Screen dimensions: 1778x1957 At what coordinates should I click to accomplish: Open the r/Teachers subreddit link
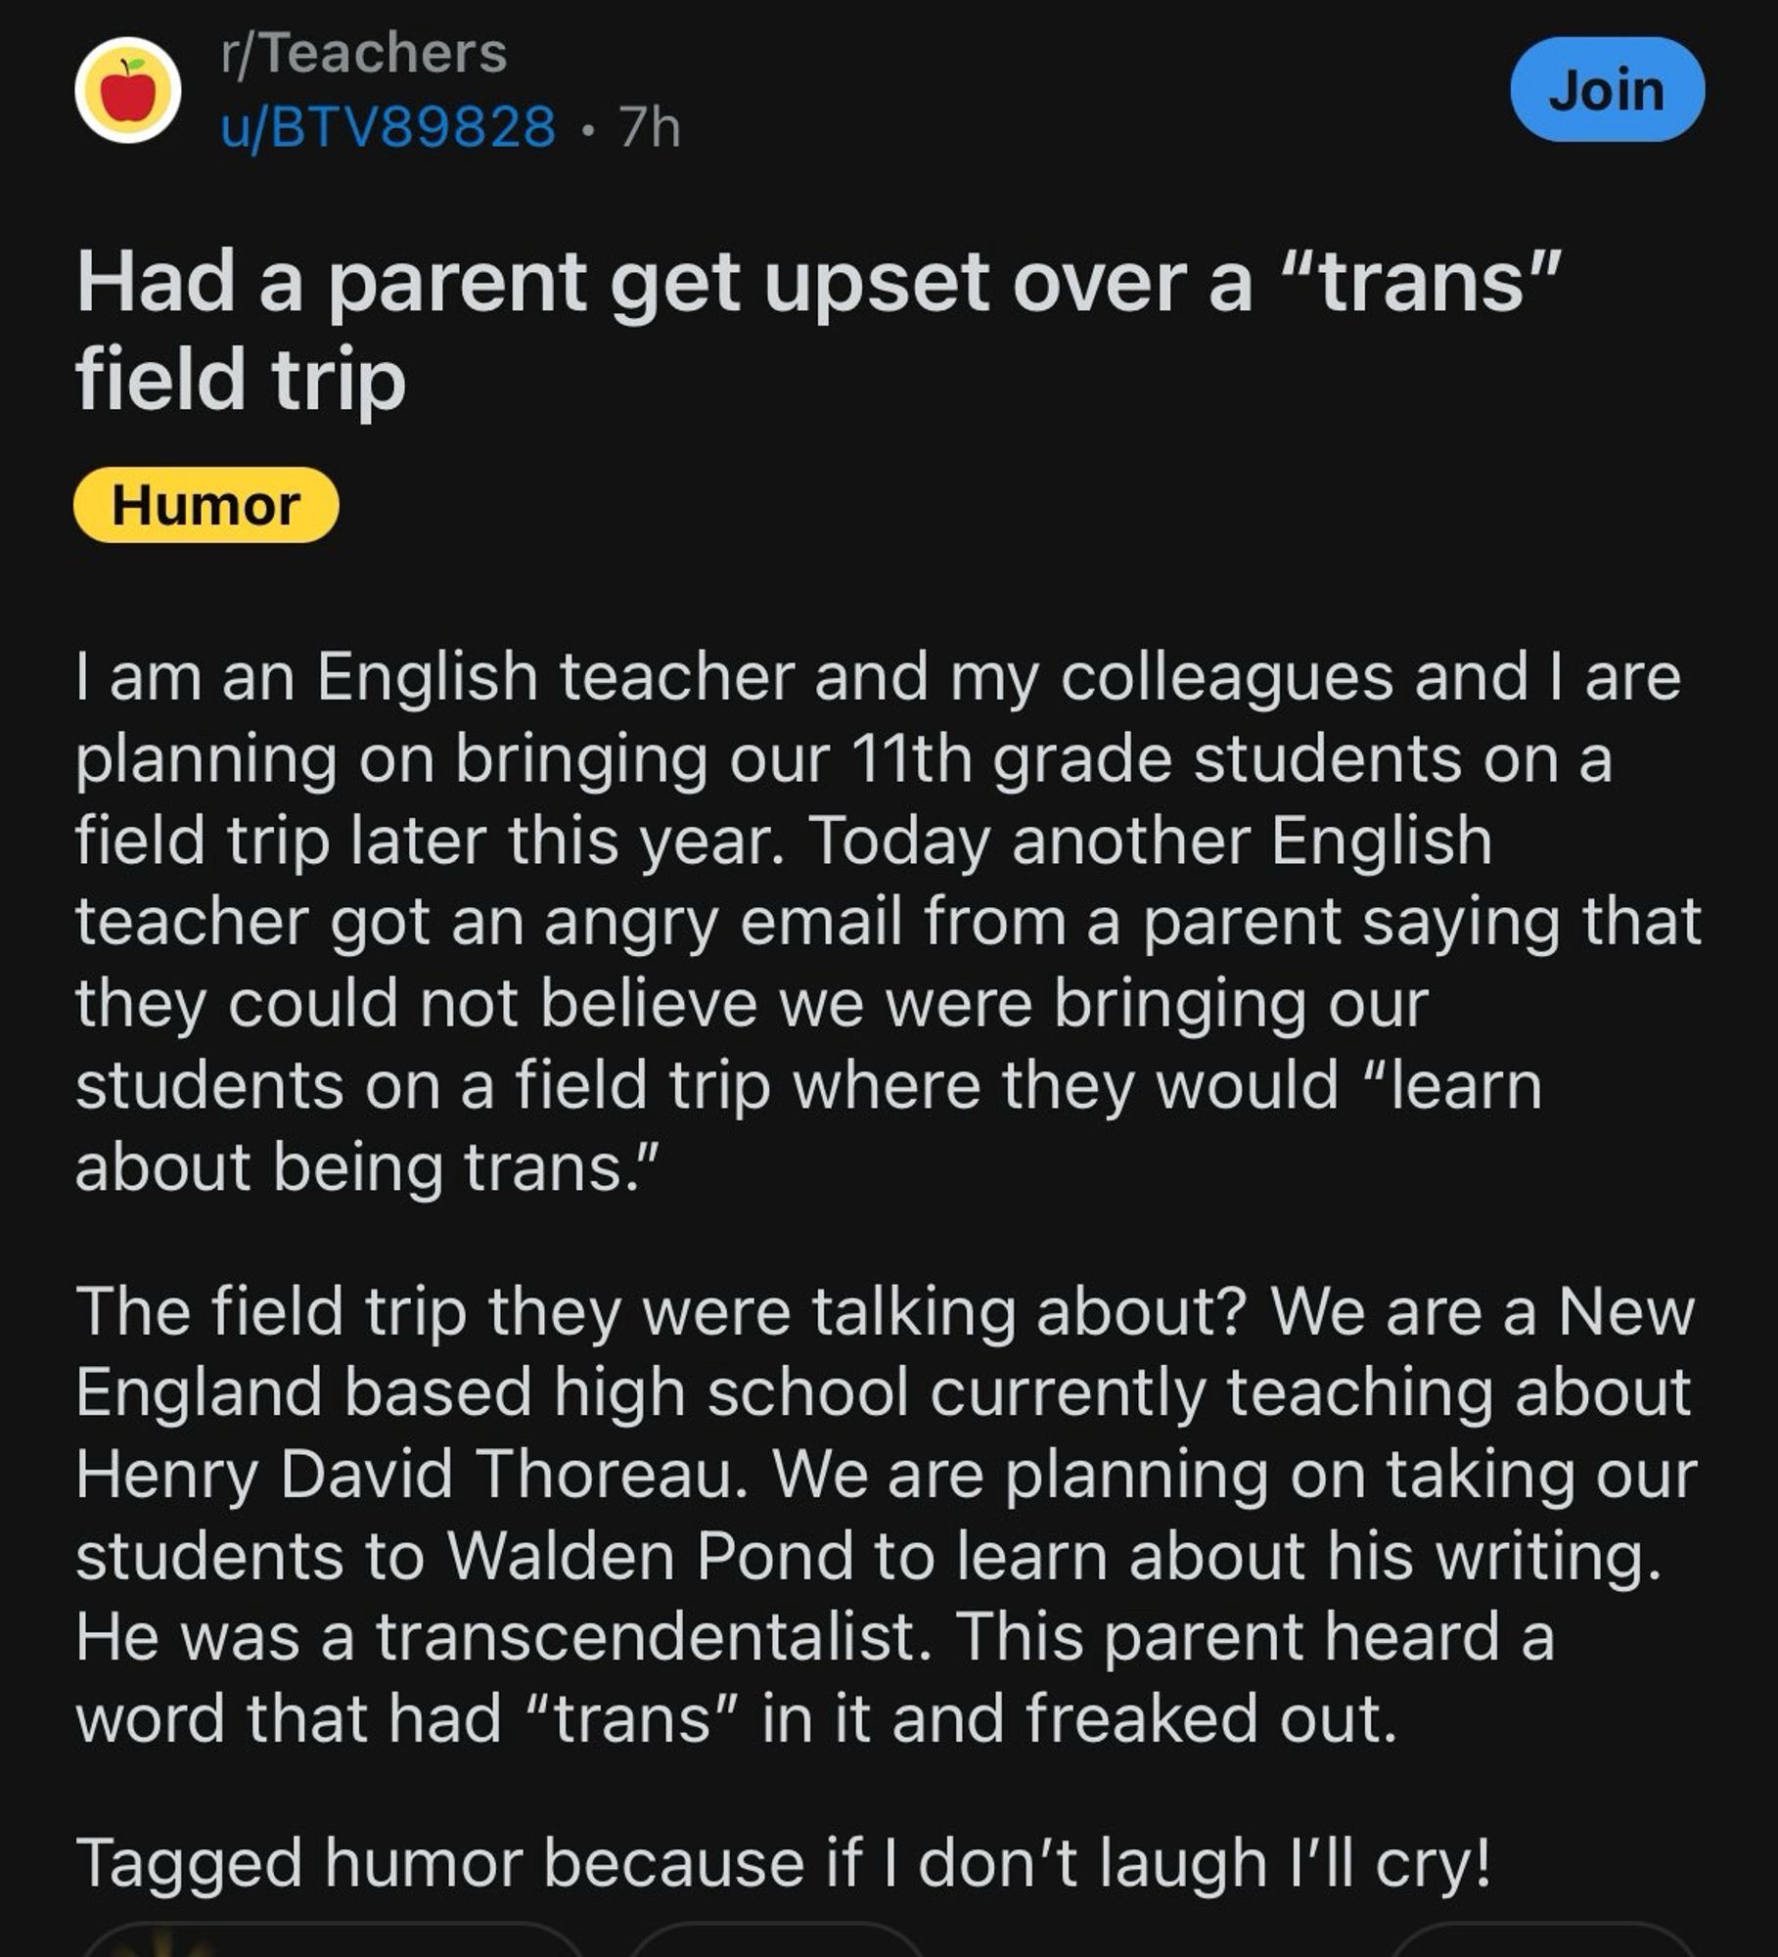[363, 53]
